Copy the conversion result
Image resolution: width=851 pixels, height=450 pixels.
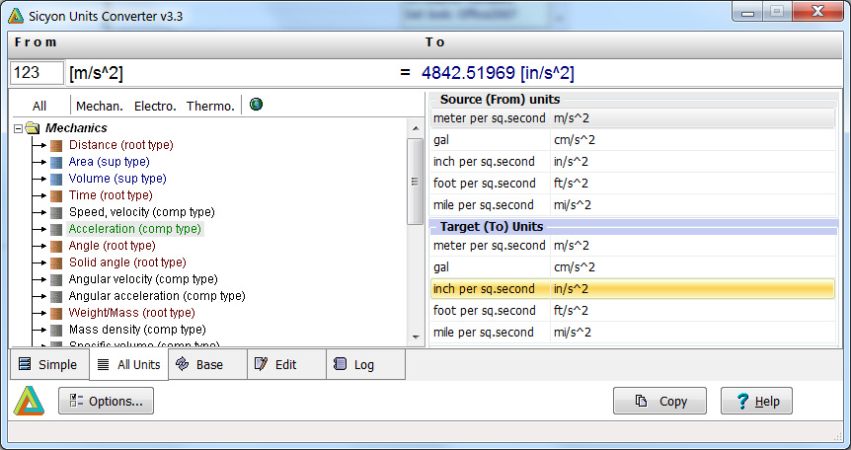[659, 401]
